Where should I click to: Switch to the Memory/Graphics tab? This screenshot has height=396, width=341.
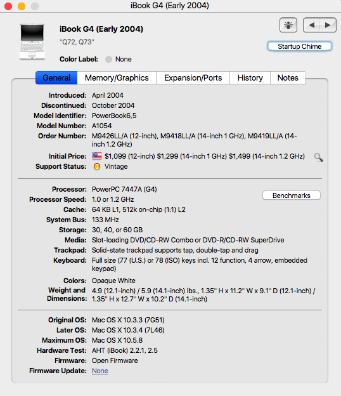coord(117,78)
